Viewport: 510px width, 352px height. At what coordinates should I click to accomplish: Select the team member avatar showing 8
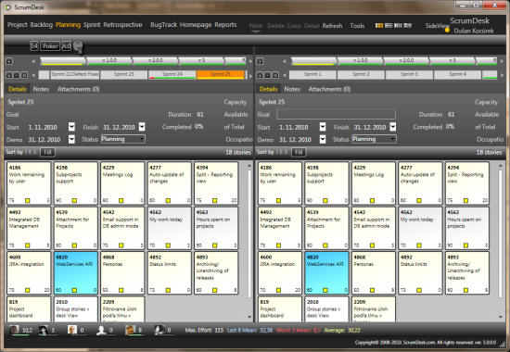pos(131,330)
